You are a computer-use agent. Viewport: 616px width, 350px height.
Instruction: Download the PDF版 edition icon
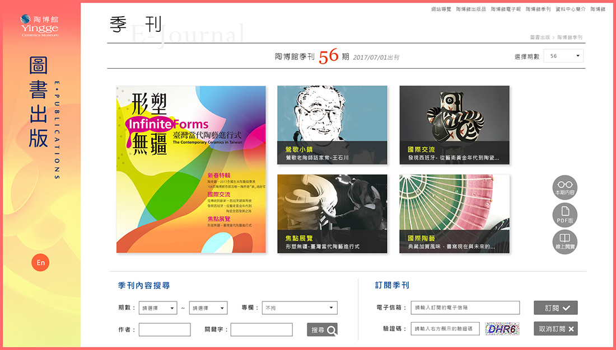click(564, 215)
